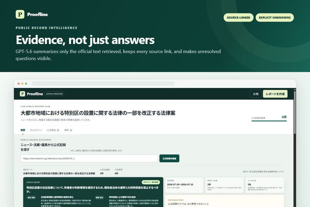Click the EXPLICIT UNKNOWNS pill
The width and height of the screenshot is (310, 207).
275,17
